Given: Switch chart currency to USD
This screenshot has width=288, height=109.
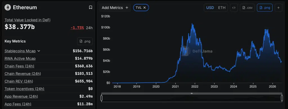Looking at the screenshot, I should [x=210, y=8].
